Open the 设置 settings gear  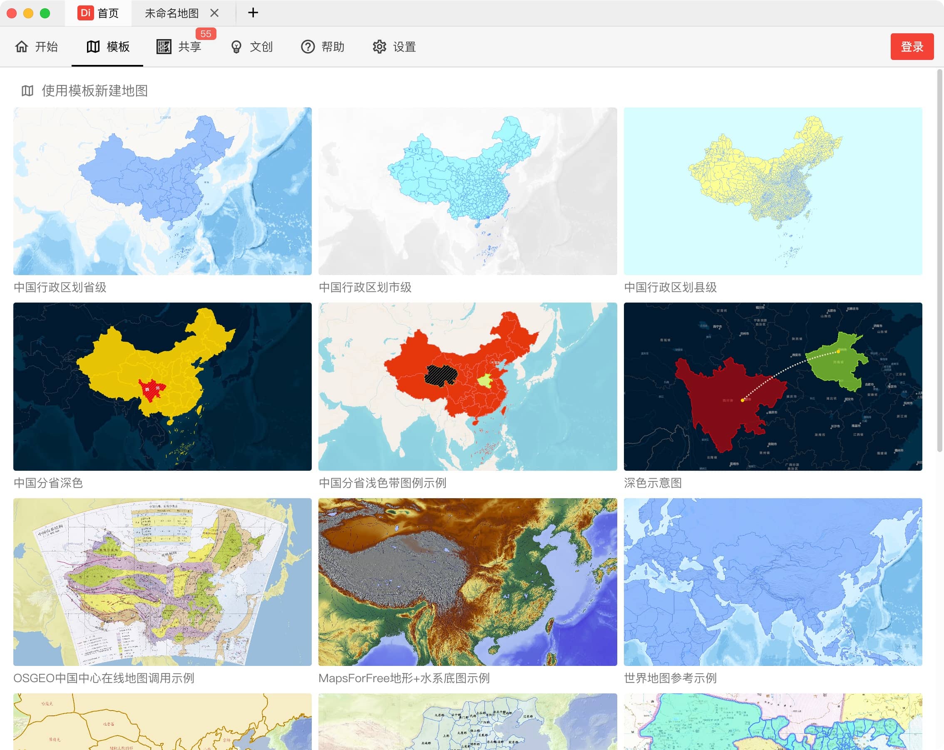click(x=379, y=47)
